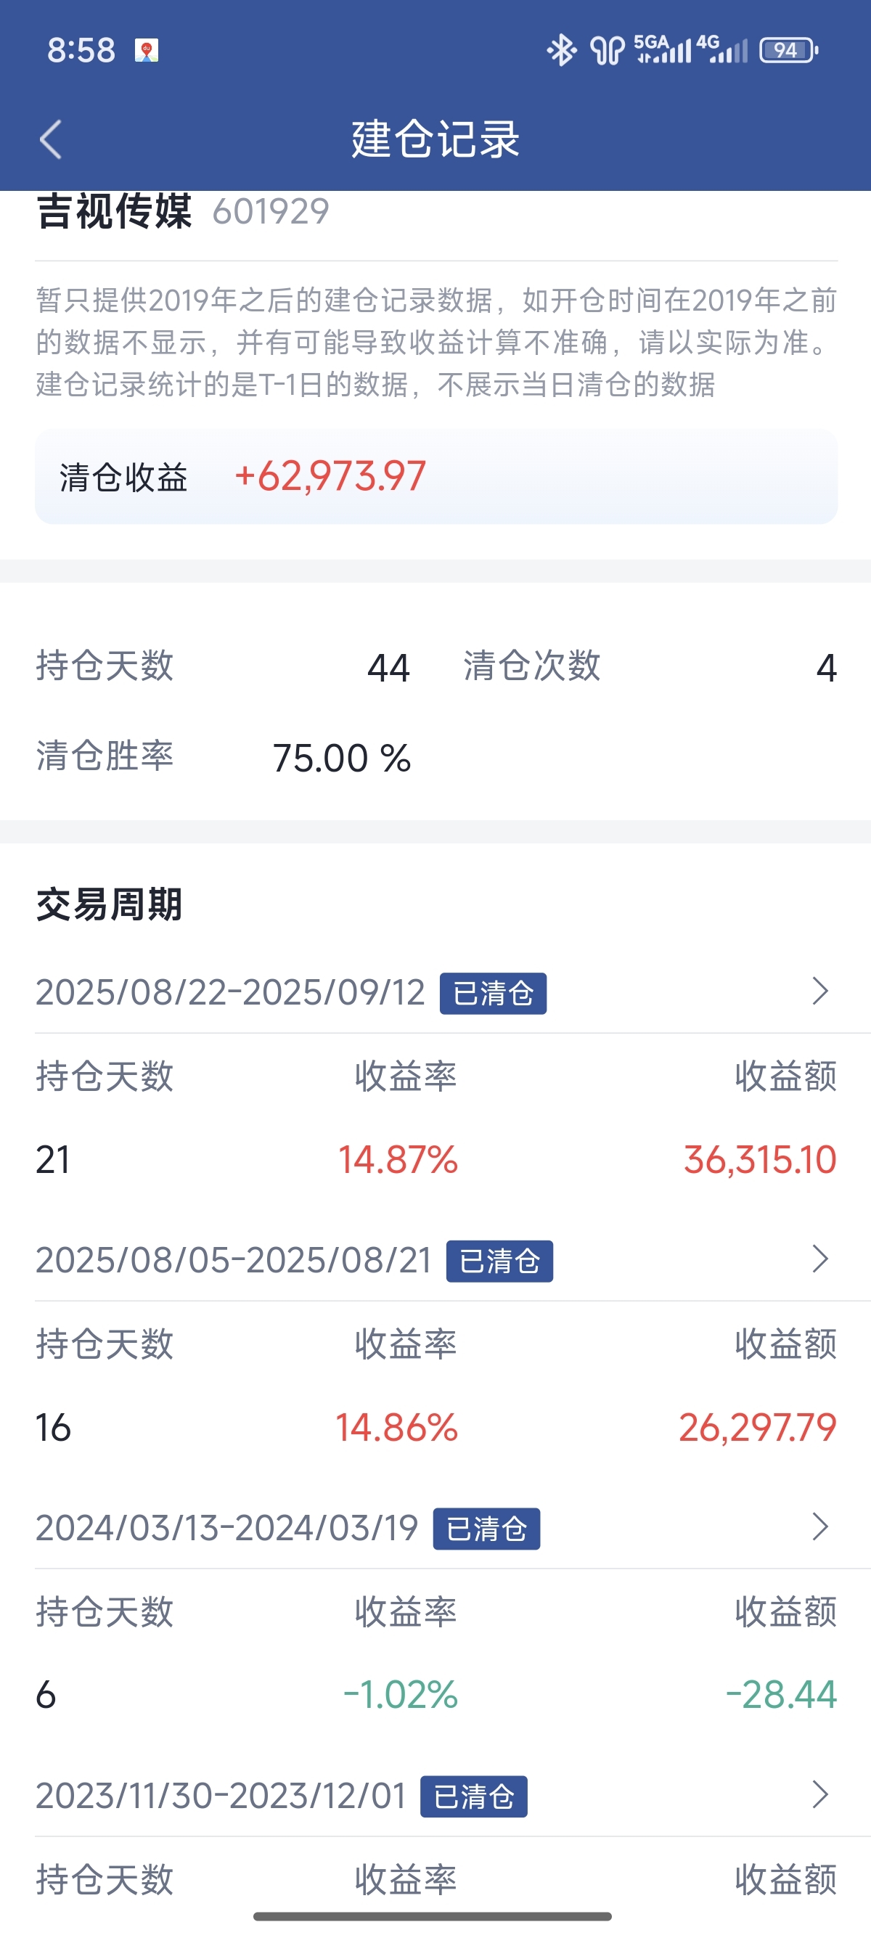Expand the 2025/08/22-2025/09/12 cycle chevron

[x=821, y=991]
